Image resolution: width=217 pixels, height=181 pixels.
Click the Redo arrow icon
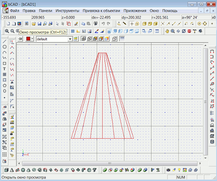(109, 24)
